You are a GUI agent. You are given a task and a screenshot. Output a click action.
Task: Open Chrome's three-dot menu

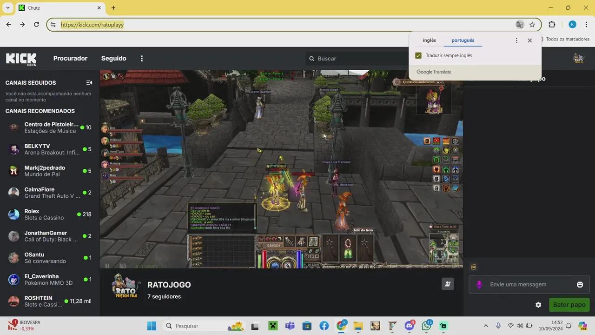point(587,25)
